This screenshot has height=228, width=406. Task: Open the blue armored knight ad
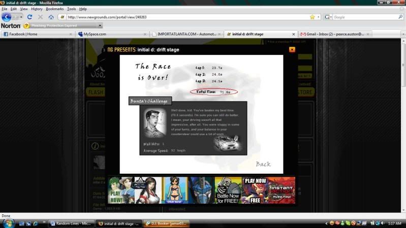(201, 190)
